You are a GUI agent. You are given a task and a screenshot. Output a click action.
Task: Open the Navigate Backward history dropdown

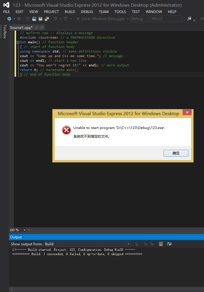(x=14, y=19)
